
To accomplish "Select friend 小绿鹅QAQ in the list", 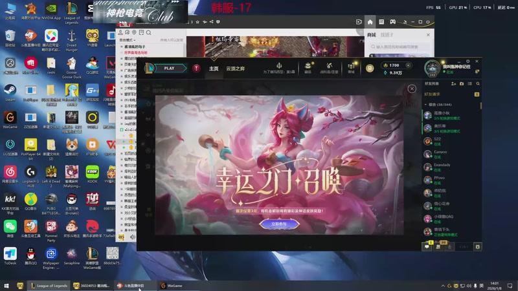I will pyautogui.click(x=451, y=219).
